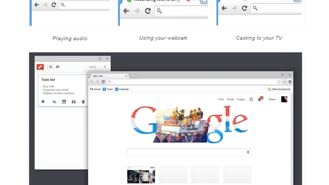Click the 'Buy milk' line in the note

point(48,86)
